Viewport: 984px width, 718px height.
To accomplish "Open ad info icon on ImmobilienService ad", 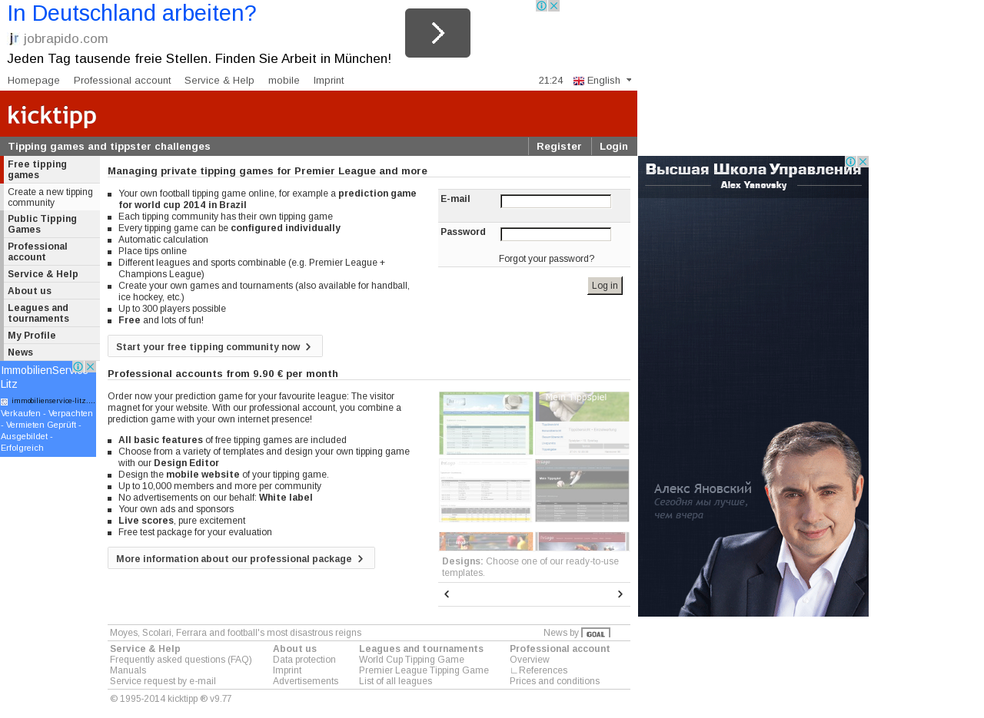I will point(78,367).
